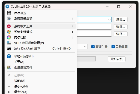The image size is (140, 94).
Task: Expand the 内核切换 submenu arrow
Action: (72, 38)
